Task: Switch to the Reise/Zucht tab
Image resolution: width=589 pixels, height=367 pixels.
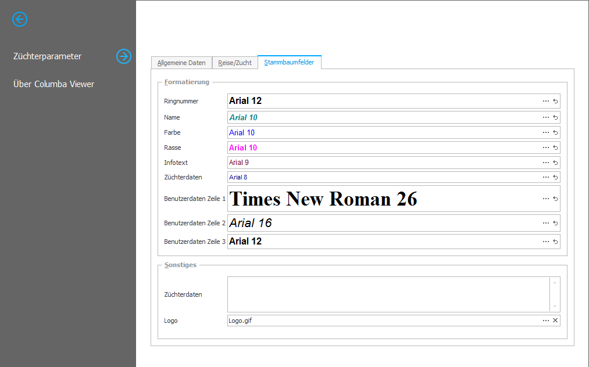Action: pyautogui.click(x=235, y=63)
